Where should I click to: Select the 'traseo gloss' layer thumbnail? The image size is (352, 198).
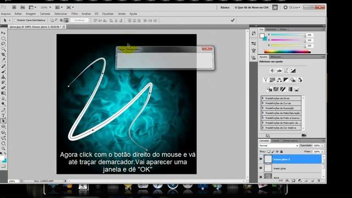point(268,168)
